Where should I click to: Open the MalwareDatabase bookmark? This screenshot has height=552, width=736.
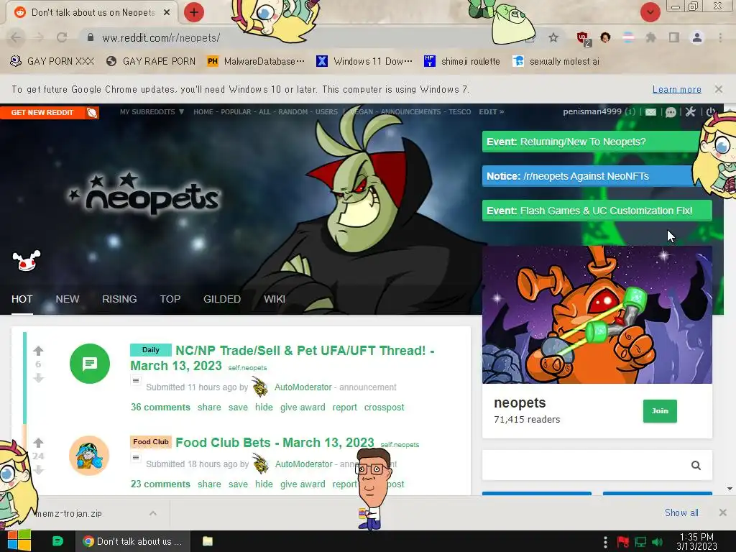(x=256, y=62)
